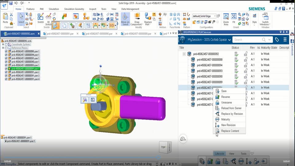The image size is (295, 166).
Task: Open the Facebook sidebar tab
Action: pos(292,47)
